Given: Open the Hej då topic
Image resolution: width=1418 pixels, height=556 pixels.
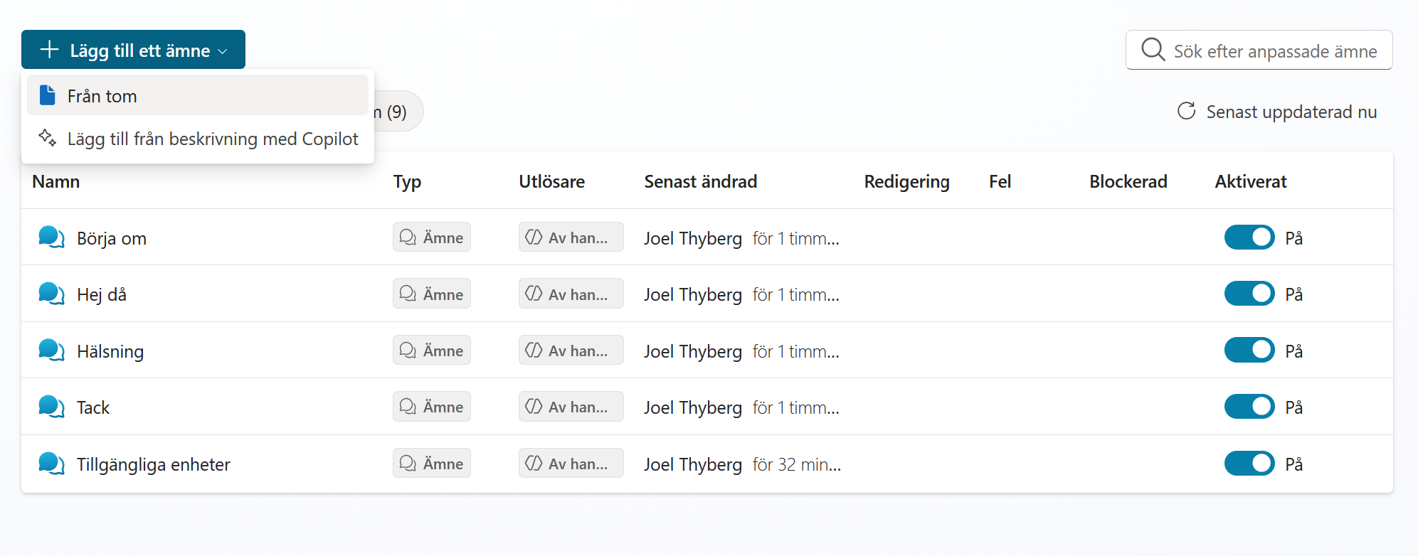Looking at the screenshot, I should click(x=102, y=294).
